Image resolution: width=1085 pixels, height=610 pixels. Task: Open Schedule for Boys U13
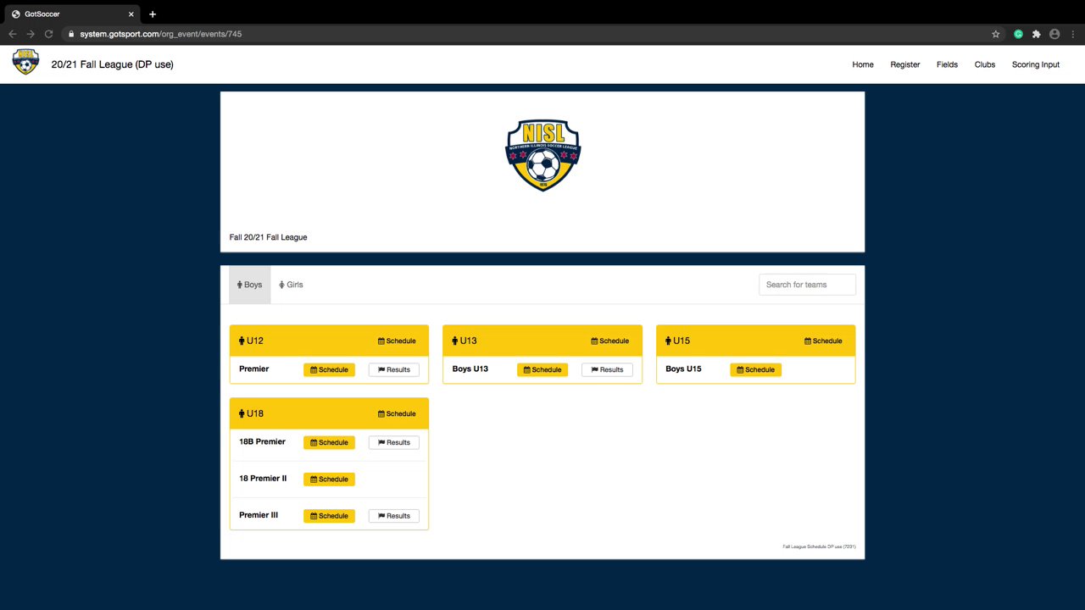tap(542, 369)
